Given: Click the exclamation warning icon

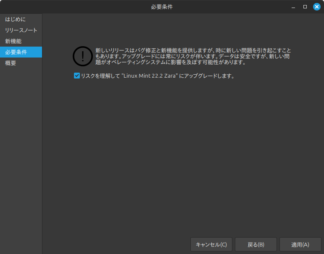Looking at the screenshot, I should pos(83,56).
